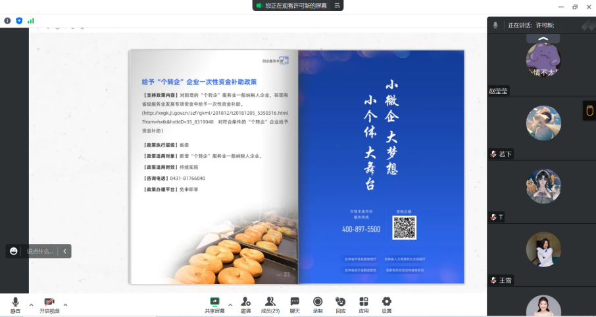Open the chat (聊天) panel
The height and width of the screenshot is (317, 596).
click(295, 305)
